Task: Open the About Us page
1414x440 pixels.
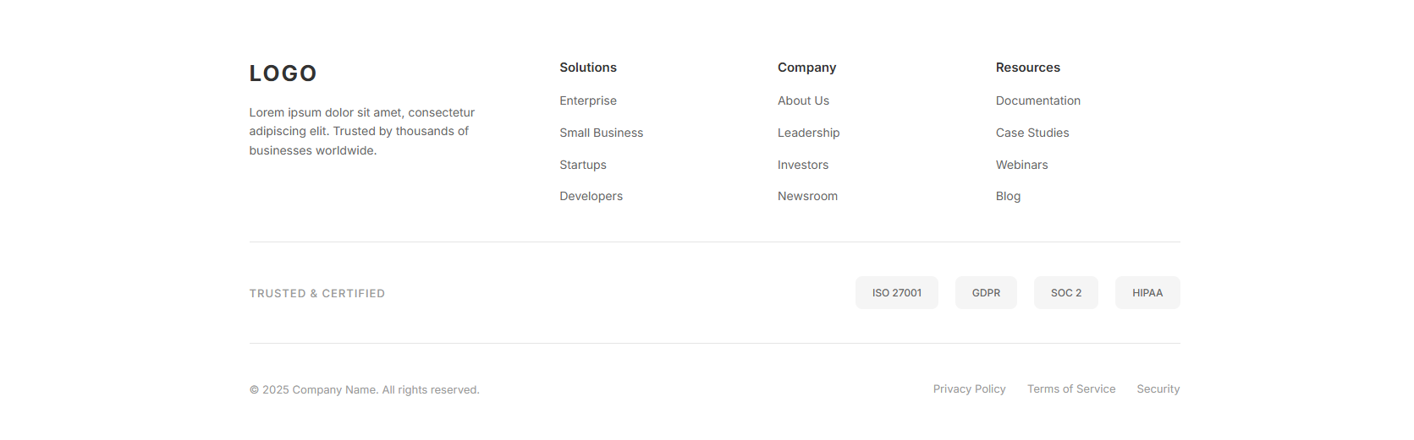Action: tap(803, 100)
